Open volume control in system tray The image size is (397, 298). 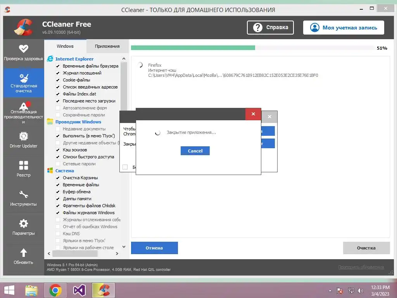(x=361, y=291)
